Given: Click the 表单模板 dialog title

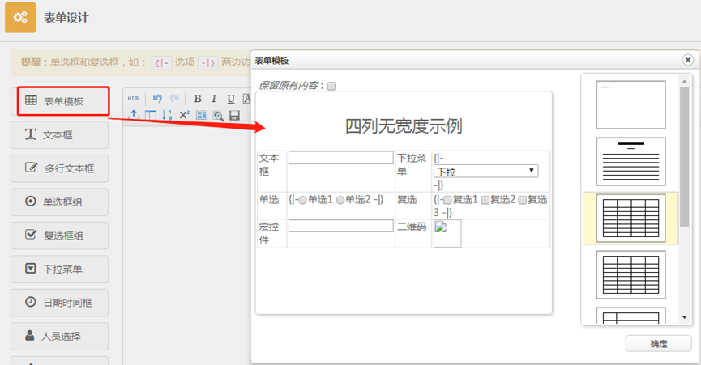Looking at the screenshot, I should [x=271, y=61].
